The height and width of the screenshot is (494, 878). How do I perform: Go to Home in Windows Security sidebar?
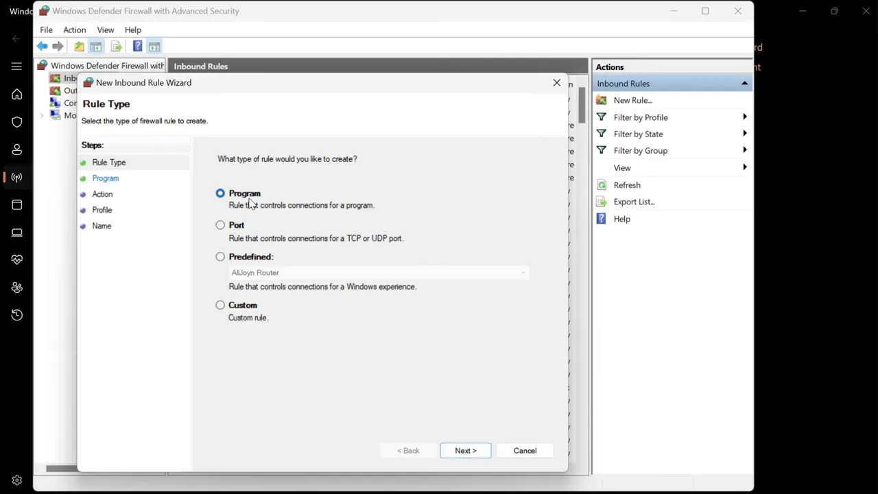[16, 95]
